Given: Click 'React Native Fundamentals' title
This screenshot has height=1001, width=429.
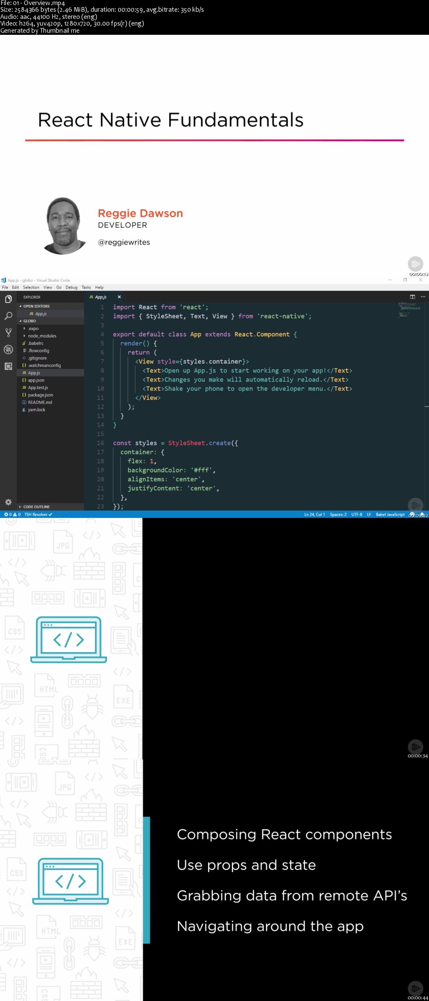Looking at the screenshot, I should [x=171, y=120].
